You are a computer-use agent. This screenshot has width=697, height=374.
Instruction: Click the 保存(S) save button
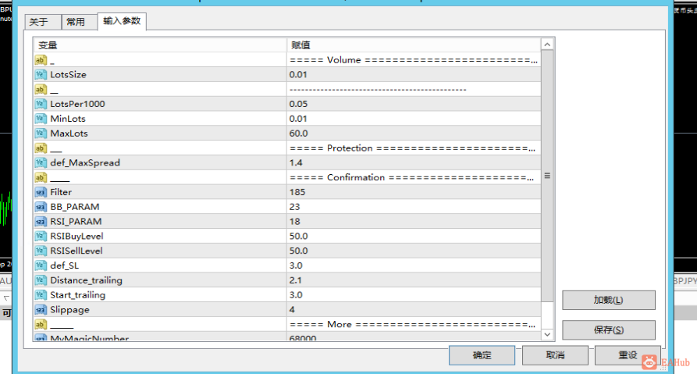(x=609, y=330)
